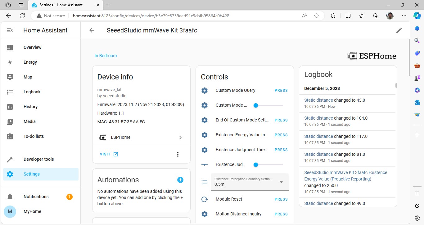The width and height of the screenshot is (424, 225).
Task: Refresh the browser page
Action: (x=22, y=16)
